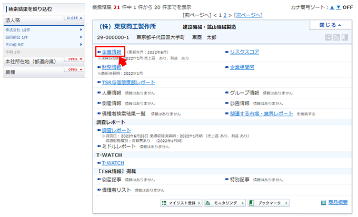This screenshot has height=217, width=358.
Task: Click the OFF label of kana sort
Action: coord(347,7)
